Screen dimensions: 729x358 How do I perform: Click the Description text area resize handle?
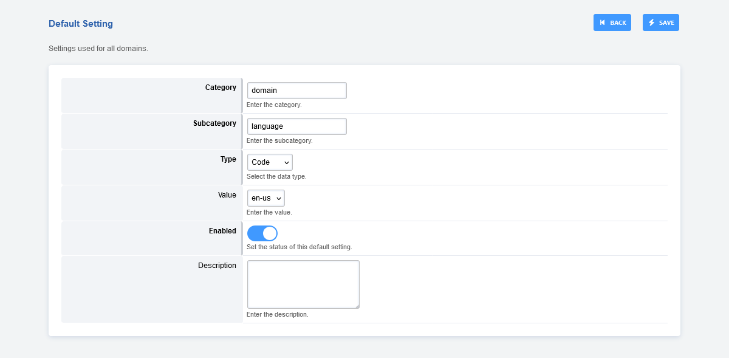357,306
